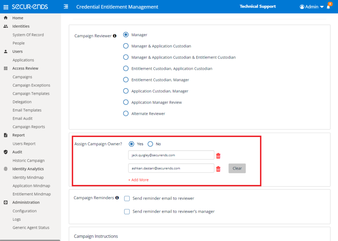This screenshot has width=338, height=241.
Task: Click the Audit shield icon
Action: tap(6, 152)
